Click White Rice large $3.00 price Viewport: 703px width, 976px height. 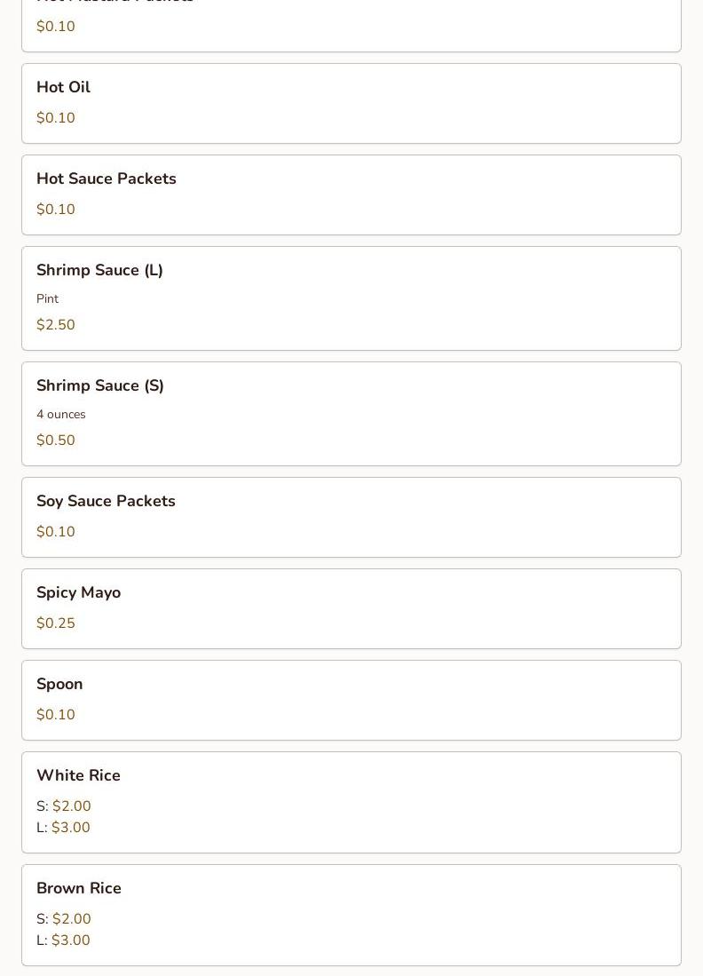coord(70,827)
